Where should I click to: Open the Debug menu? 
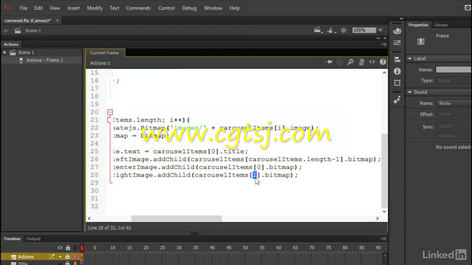click(189, 8)
